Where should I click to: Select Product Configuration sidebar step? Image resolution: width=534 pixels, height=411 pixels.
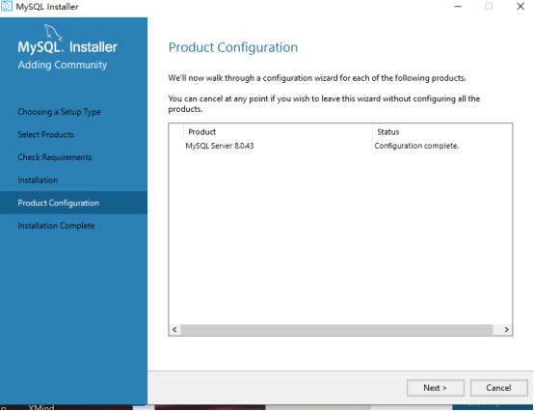[x=73, y=203]
